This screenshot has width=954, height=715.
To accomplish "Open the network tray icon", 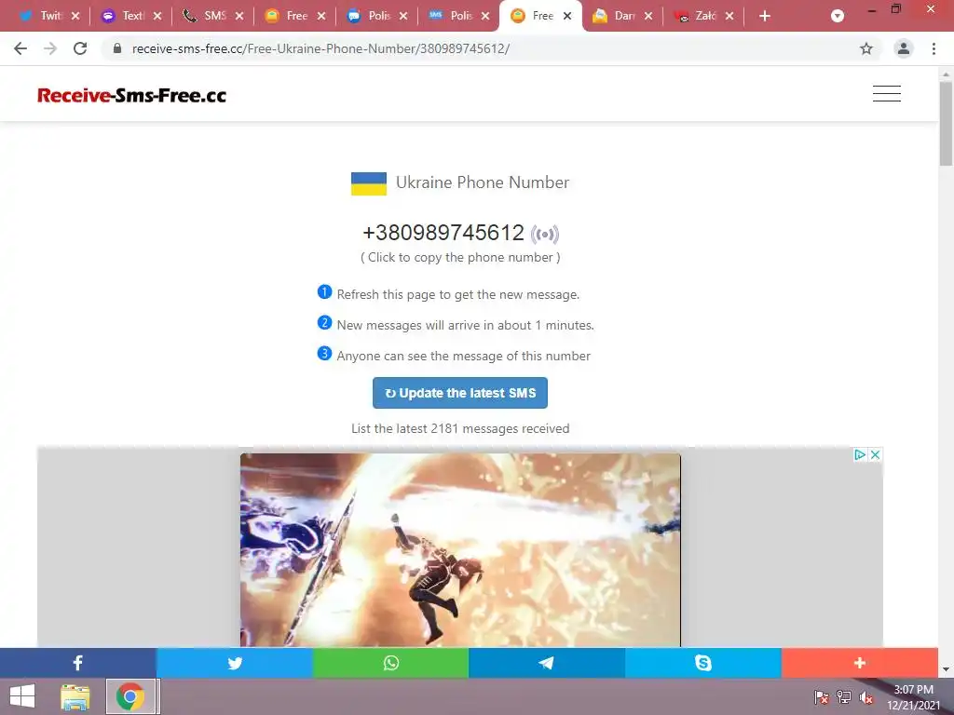I will [x=844, y=697].
